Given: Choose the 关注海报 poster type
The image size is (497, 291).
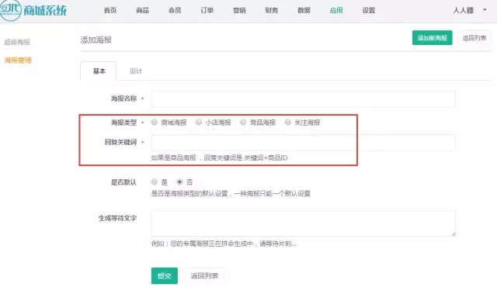Looking at the screenshot, I should click(x=288, y=123).
